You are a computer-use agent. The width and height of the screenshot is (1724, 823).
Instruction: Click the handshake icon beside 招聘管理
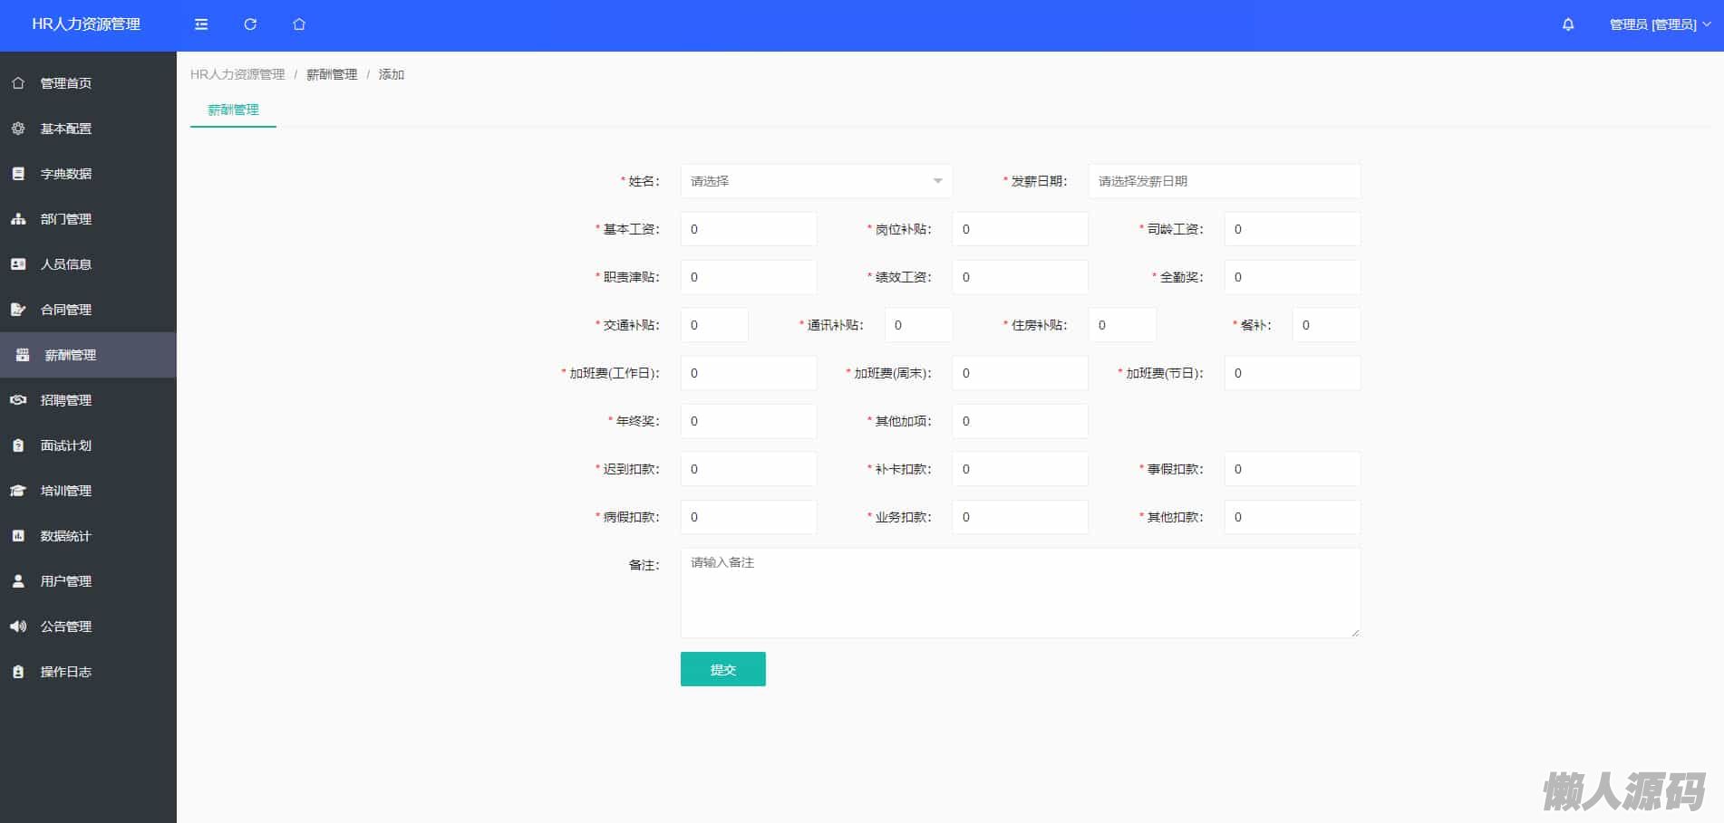[18, 400]
